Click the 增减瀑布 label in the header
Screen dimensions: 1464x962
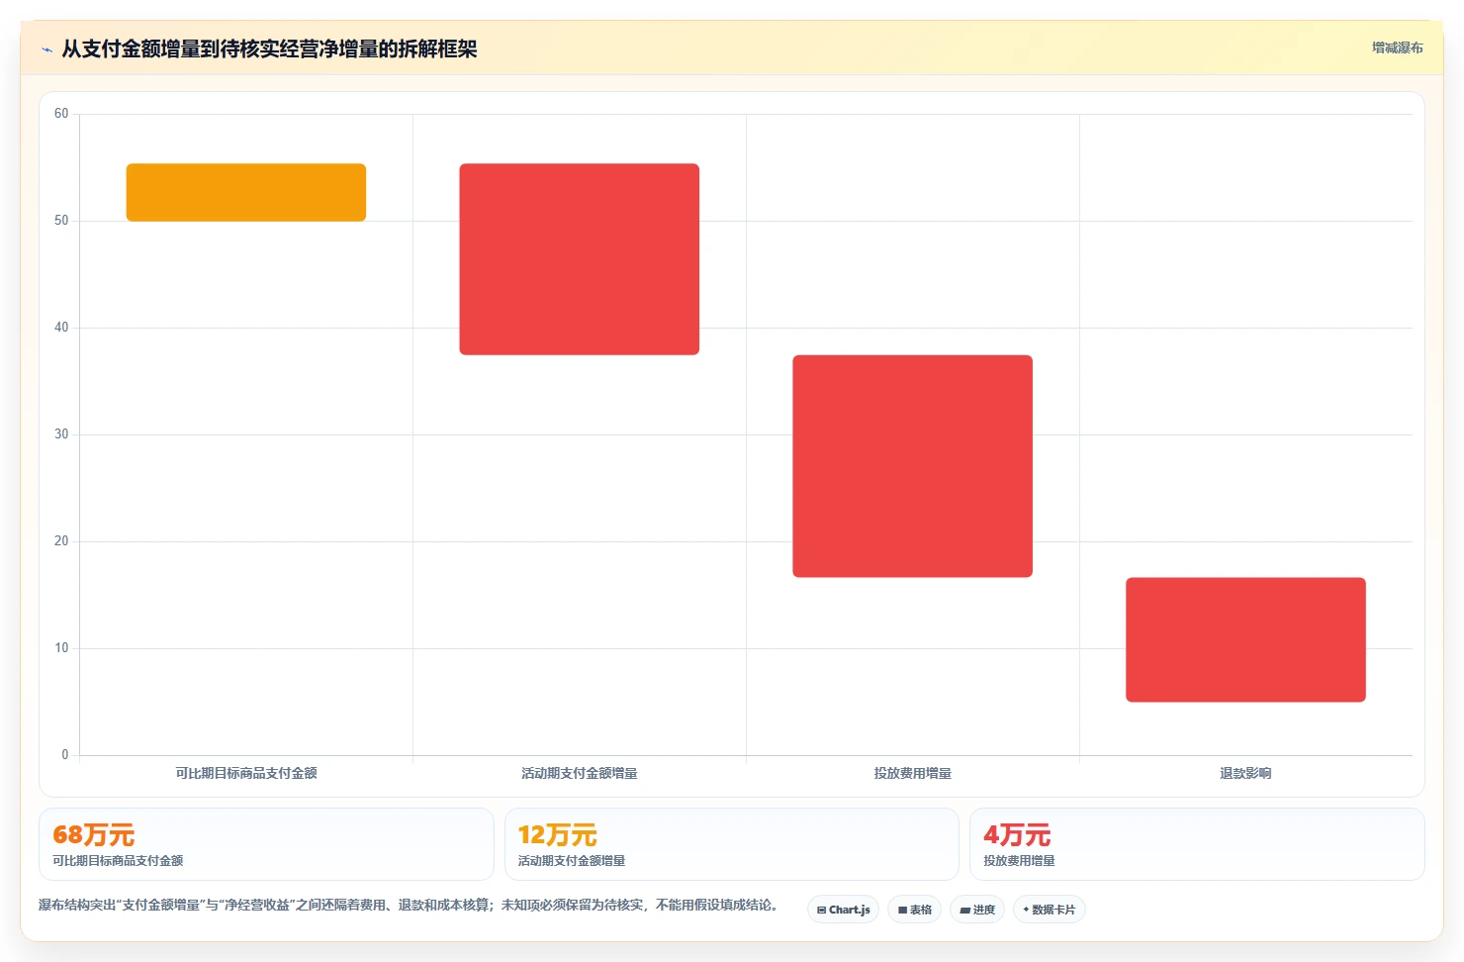pyautogui.click(x=1397, y=48)
